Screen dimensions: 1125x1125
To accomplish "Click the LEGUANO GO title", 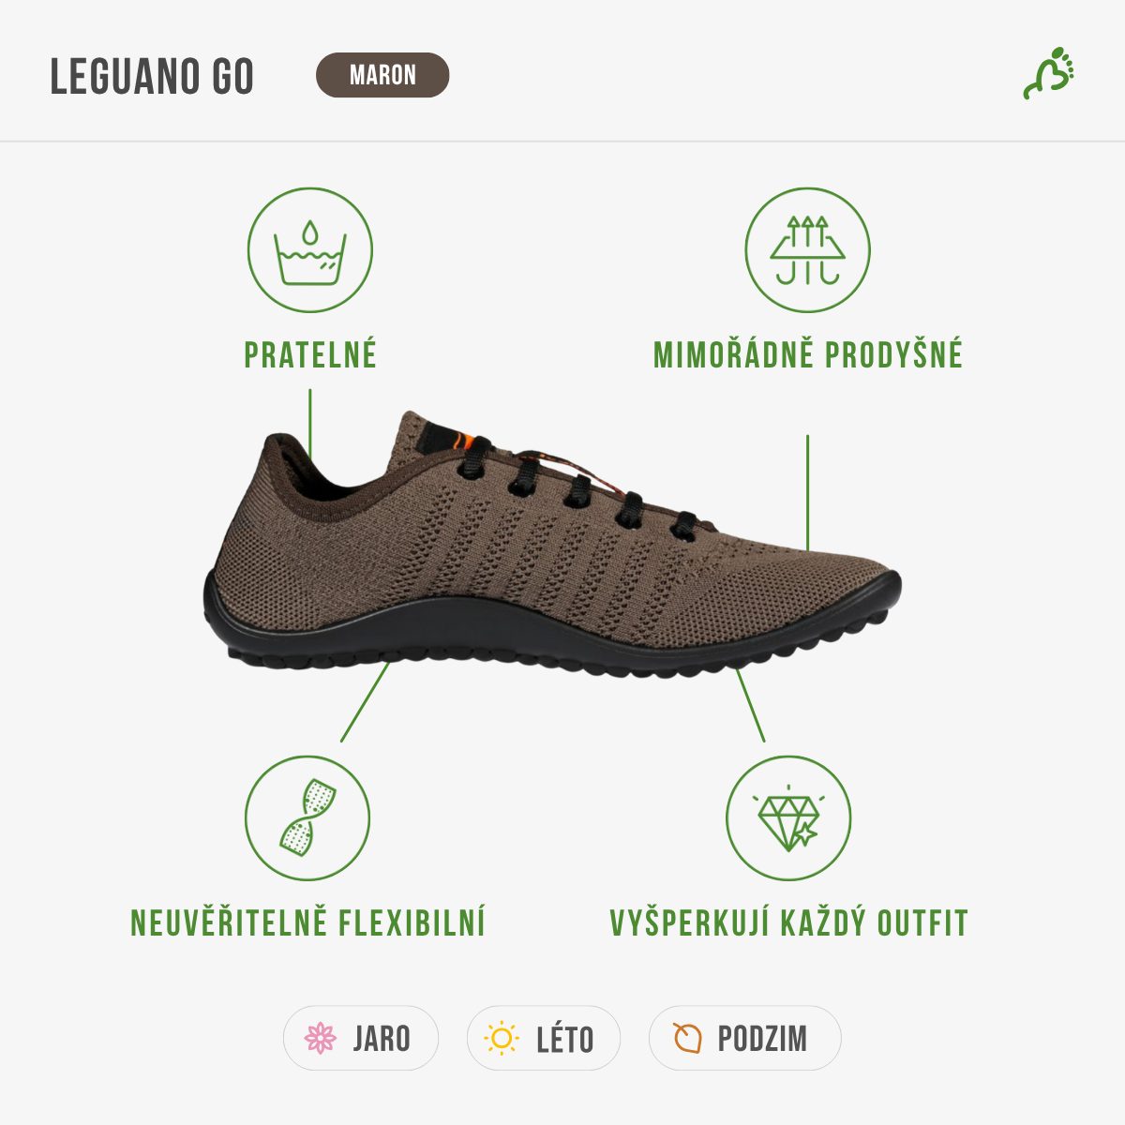I will (152, 77).
